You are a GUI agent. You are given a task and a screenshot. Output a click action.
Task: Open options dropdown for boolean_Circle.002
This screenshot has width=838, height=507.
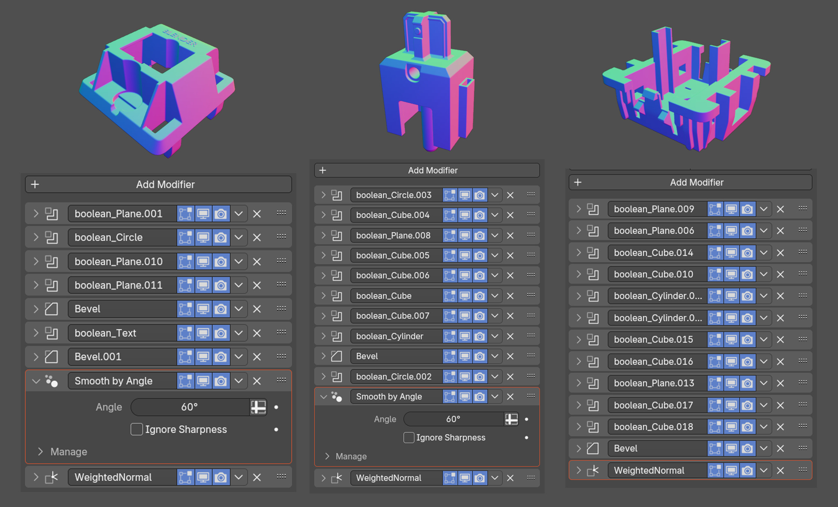(x=495, y=377)
